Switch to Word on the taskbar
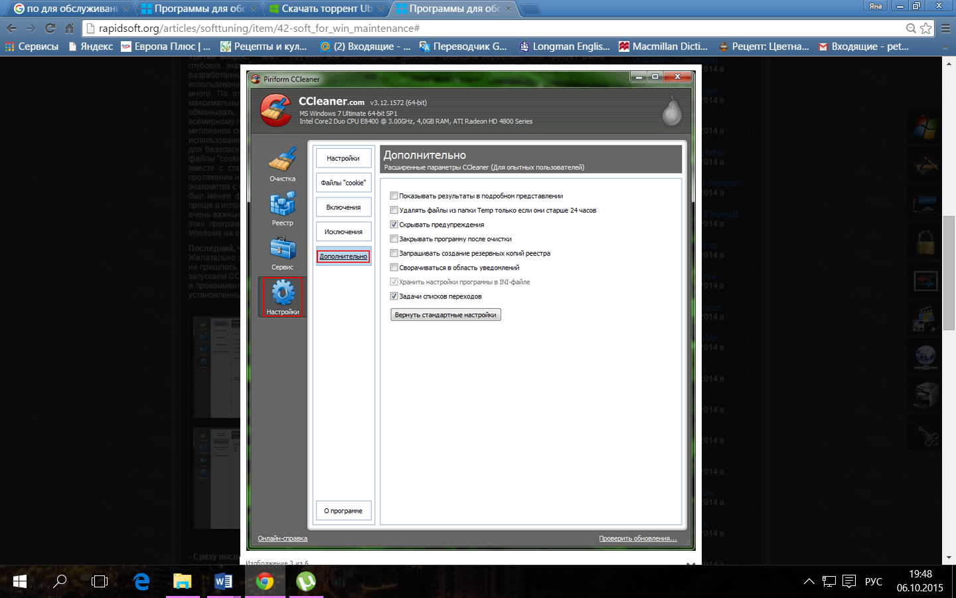 click(224, 581)
